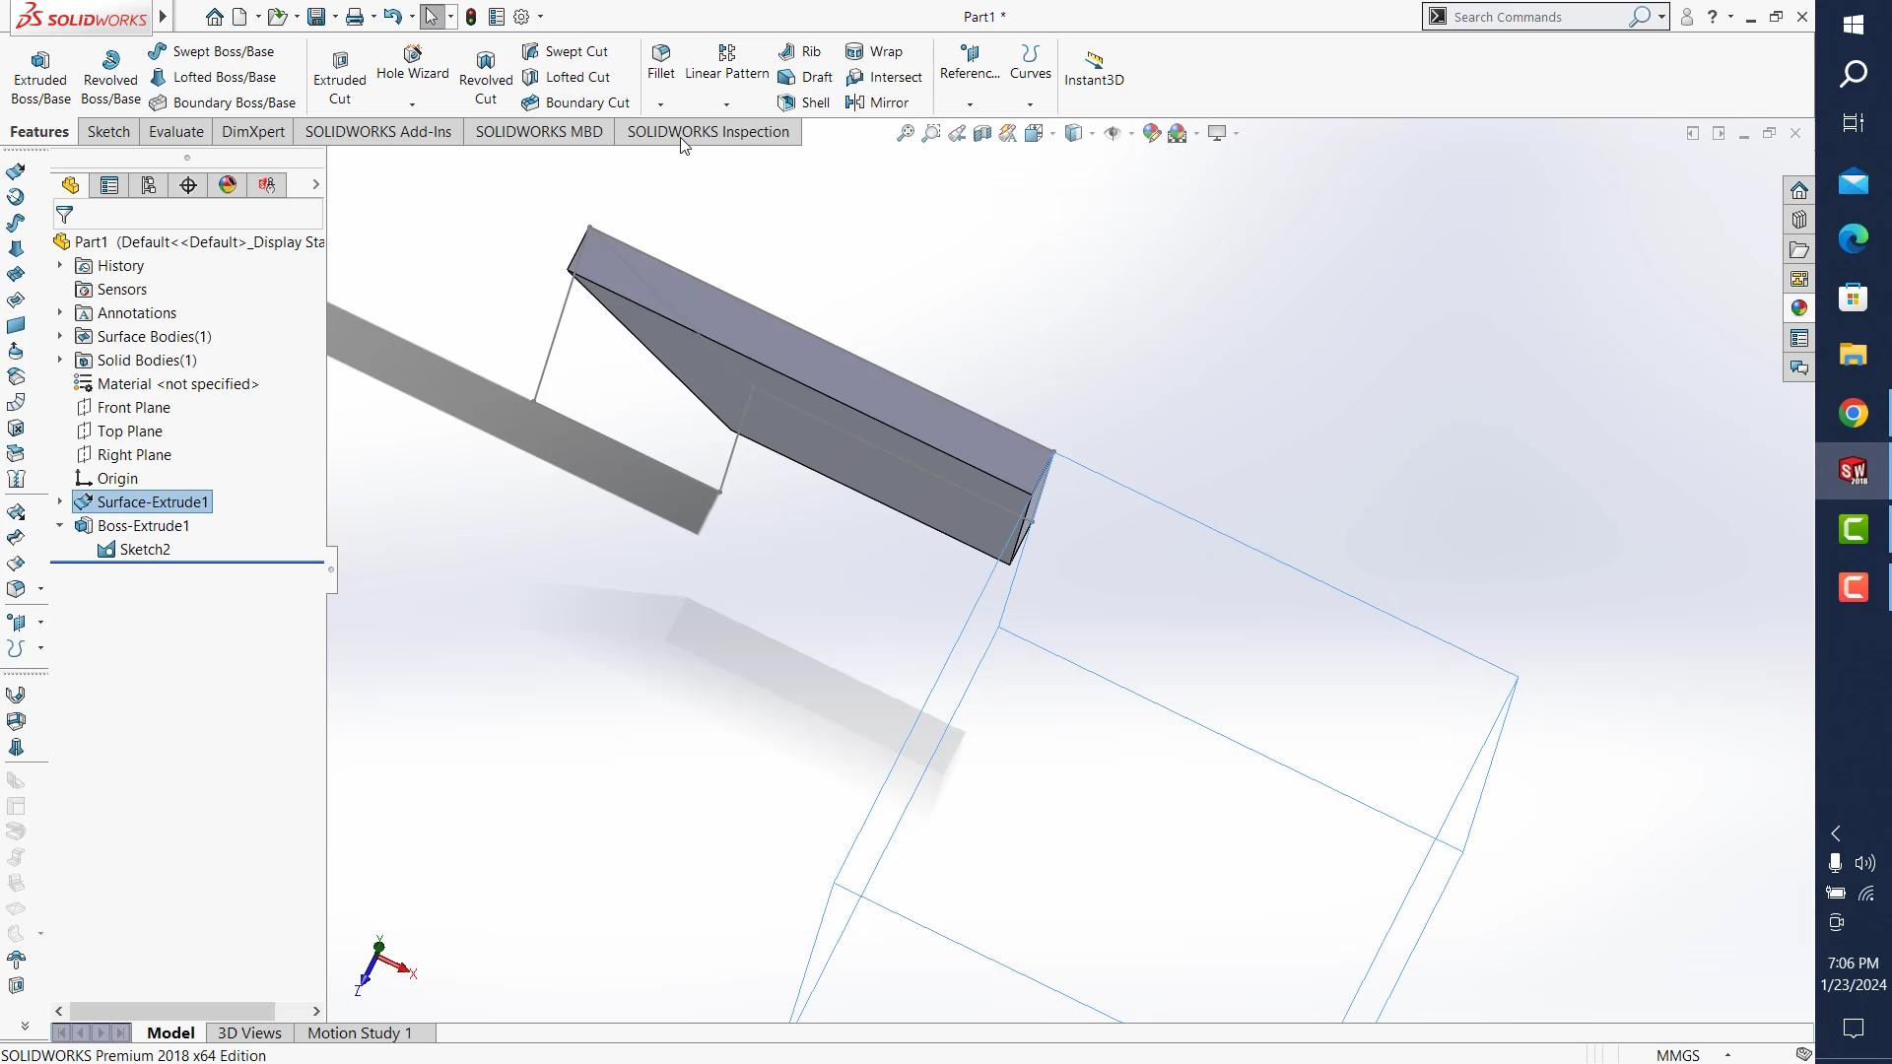Expand the Annotations tree node

point(59,312)
